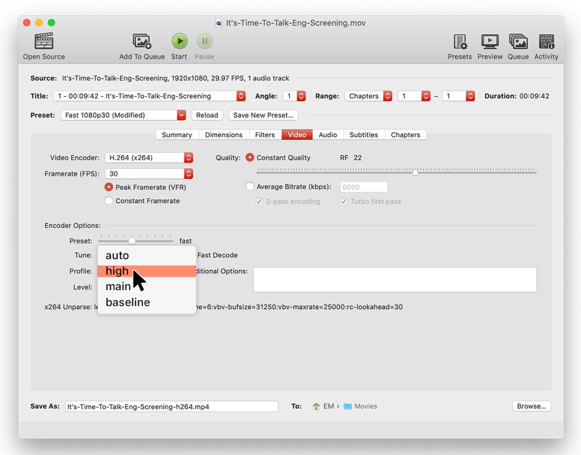Click the Save New Preset button
Viewport: 581px width, 455px height.
coord(263,115)
